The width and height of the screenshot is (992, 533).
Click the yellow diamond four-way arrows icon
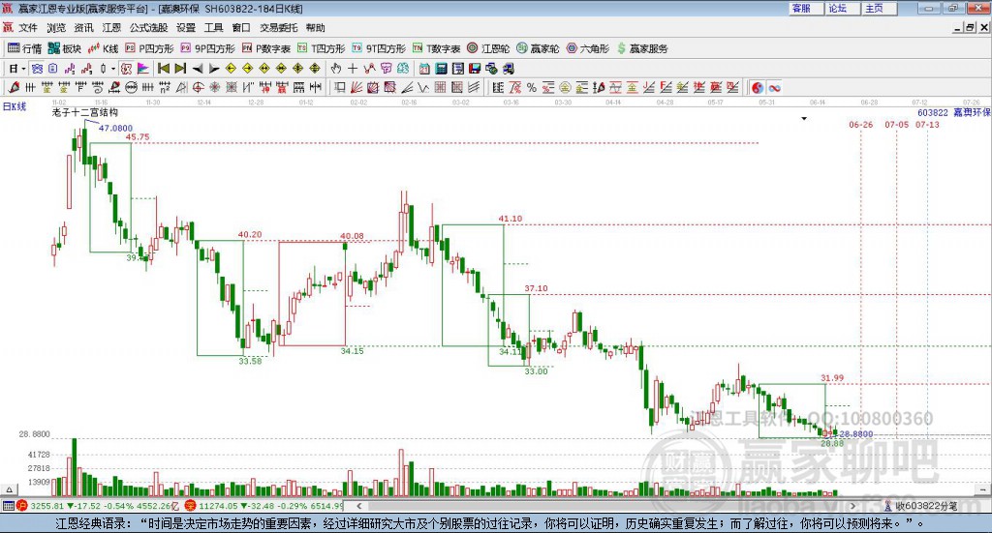[297, 69]
